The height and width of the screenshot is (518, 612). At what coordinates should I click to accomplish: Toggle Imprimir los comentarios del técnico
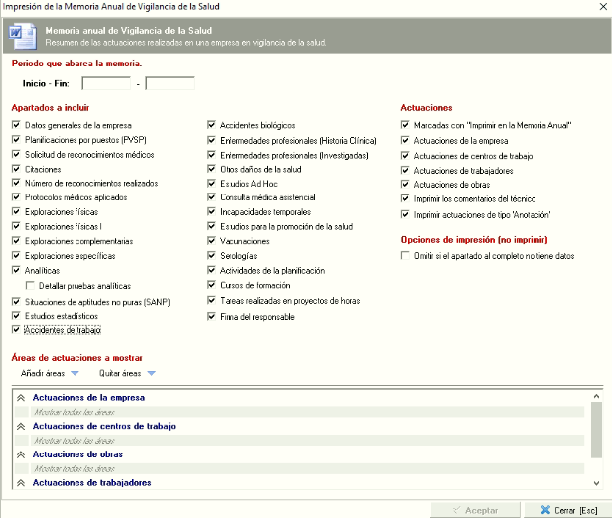405,198
